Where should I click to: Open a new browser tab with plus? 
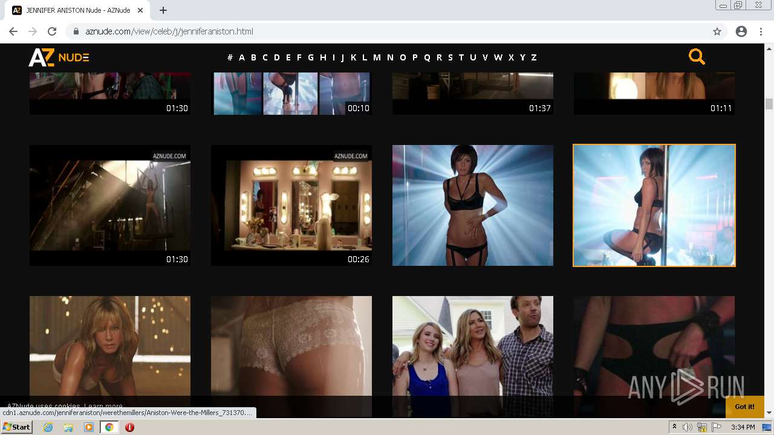(x=163, y=10)
